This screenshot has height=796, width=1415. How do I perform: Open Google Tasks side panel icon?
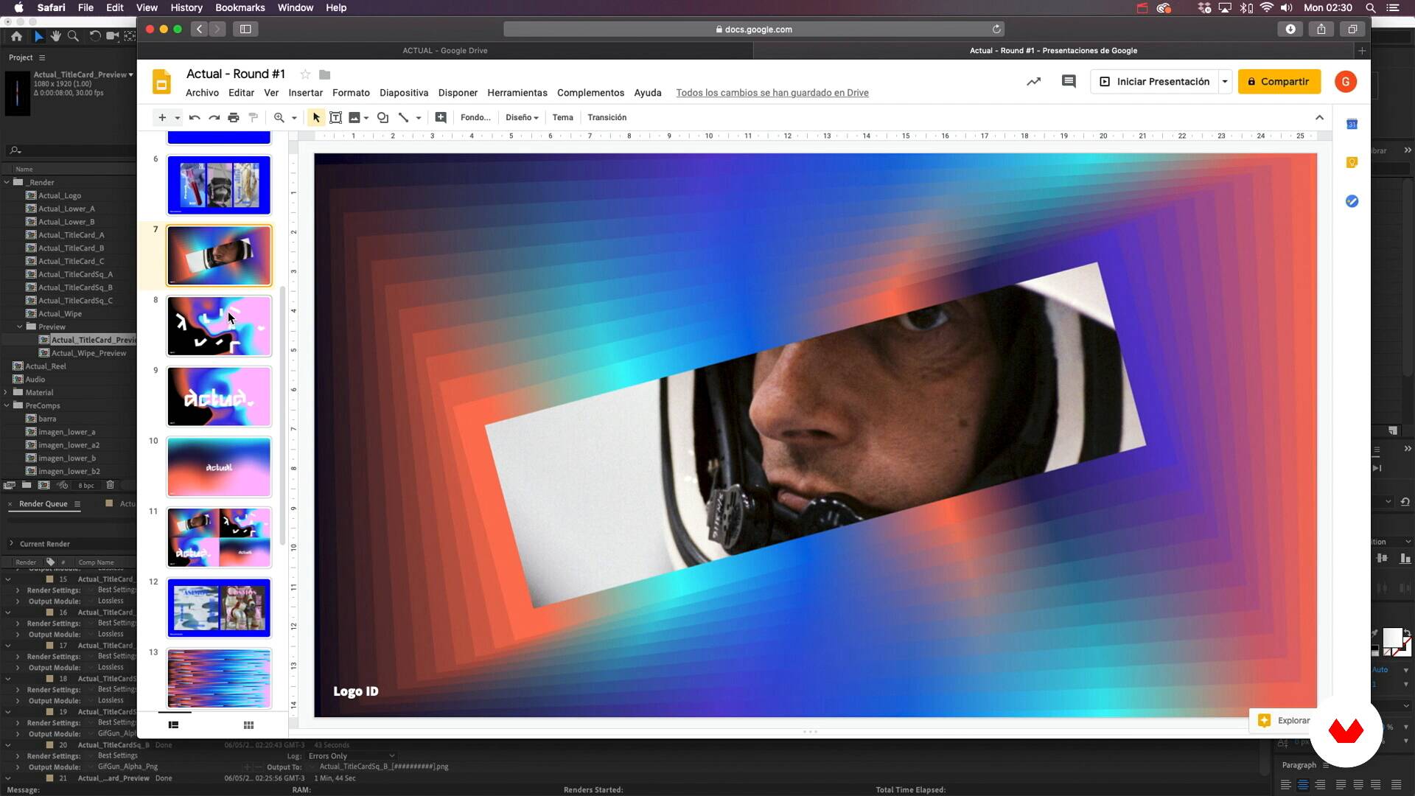[x=1352, y=201]
